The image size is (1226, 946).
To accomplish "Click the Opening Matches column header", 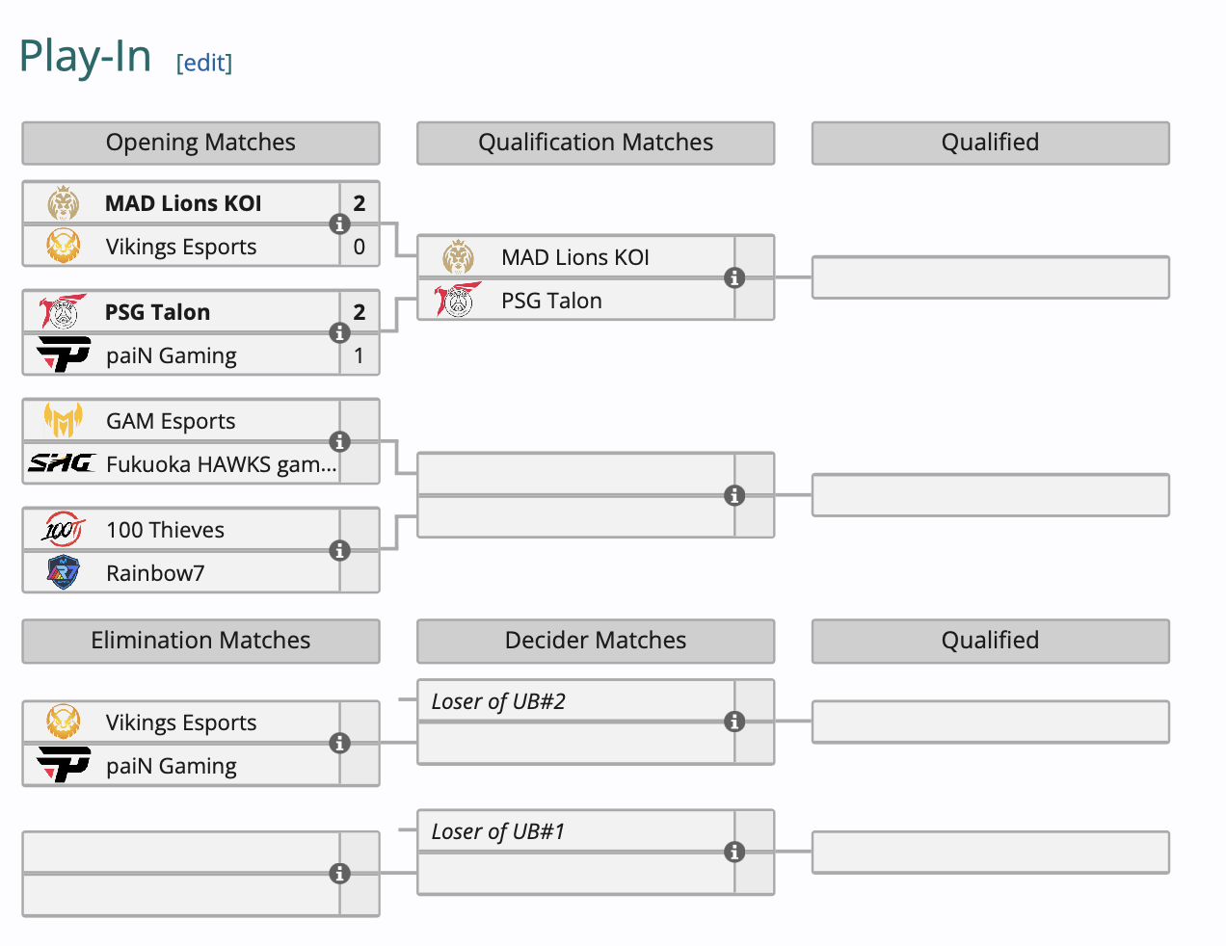I will coord(200,143).
